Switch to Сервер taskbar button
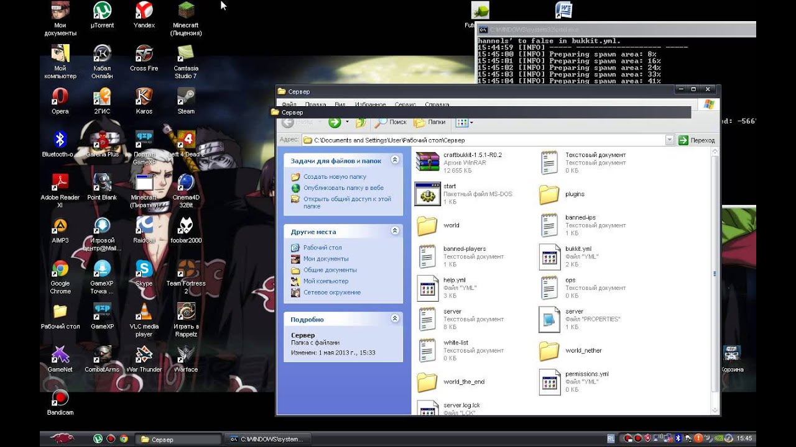 click(178, 439)
